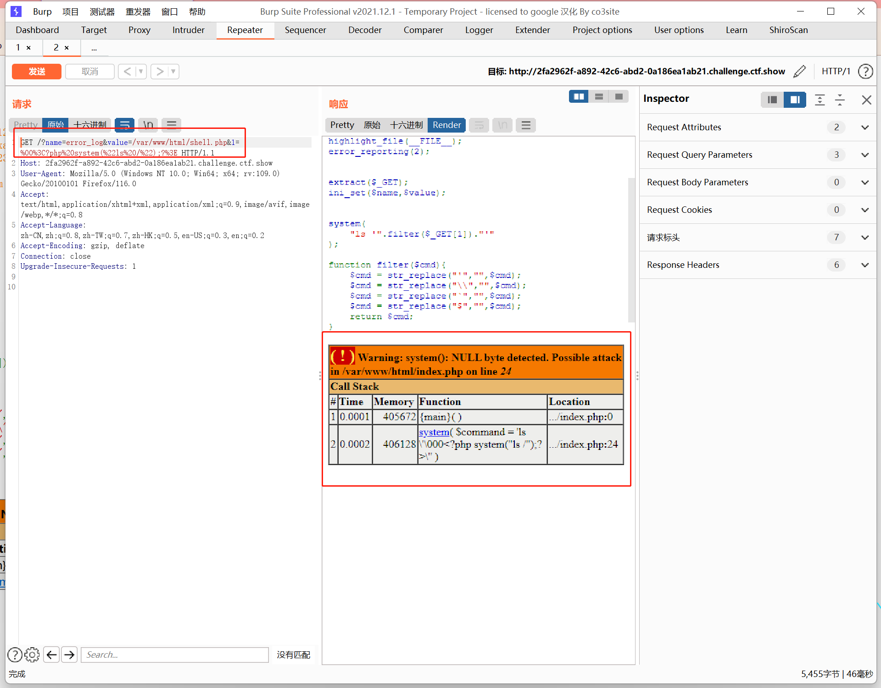
Task: Switch response view to 原始 raw
Action: click(x=372, y=125)
